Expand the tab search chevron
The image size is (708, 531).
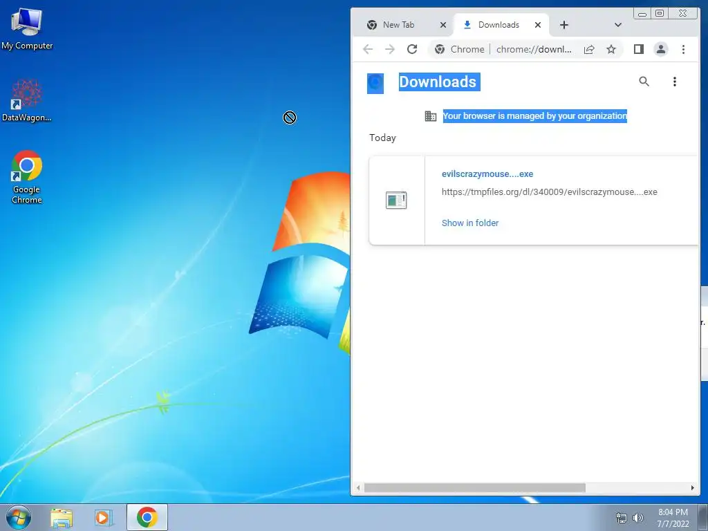pos(618,25)
